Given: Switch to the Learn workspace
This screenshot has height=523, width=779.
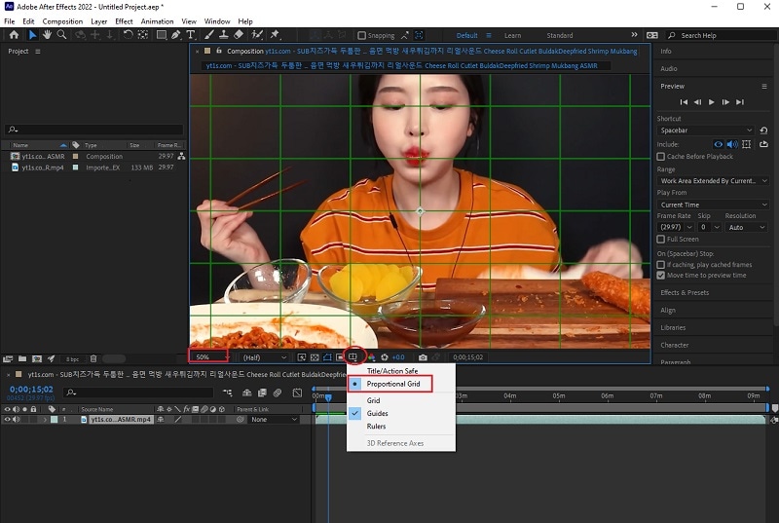Looking at the screenshot, I should [512, 35].
